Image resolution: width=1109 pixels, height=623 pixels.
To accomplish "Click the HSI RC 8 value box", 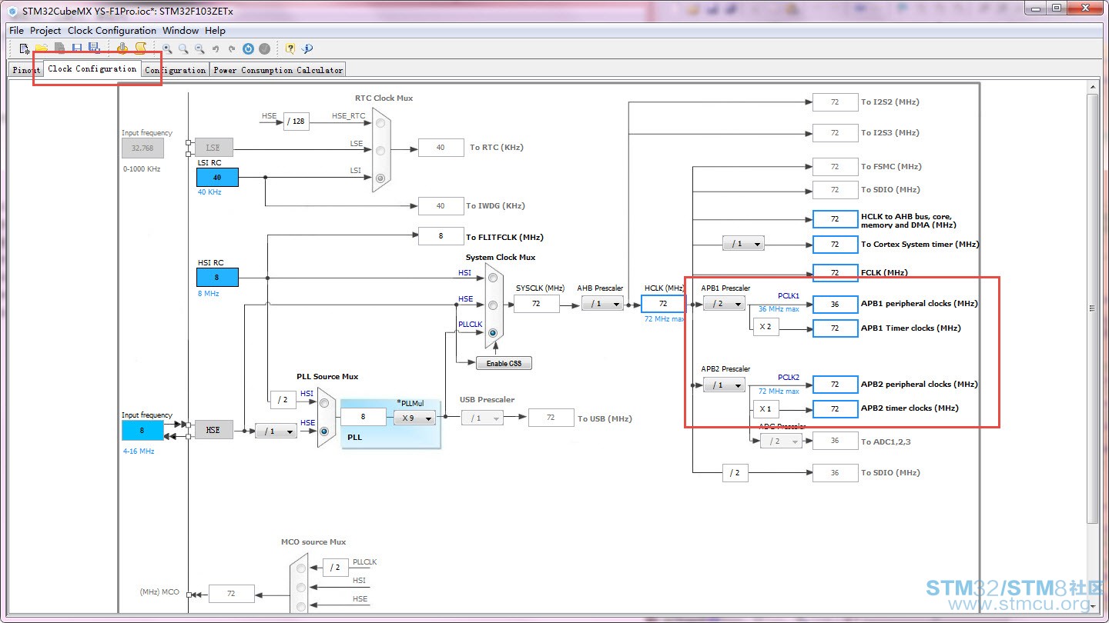I will (x=217, y=278).
